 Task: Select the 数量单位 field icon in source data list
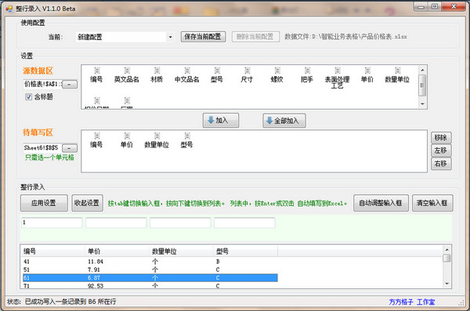point(398,71)
